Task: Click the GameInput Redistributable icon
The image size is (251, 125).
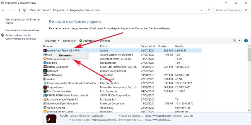Action: pyautogui.click(x=45, y=104)
